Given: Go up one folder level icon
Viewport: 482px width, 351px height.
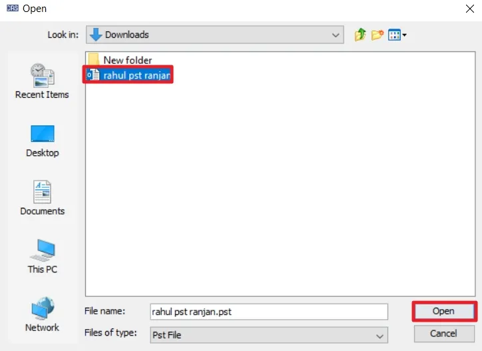Looking at the screenshot, I should click(x=360, y=35).
